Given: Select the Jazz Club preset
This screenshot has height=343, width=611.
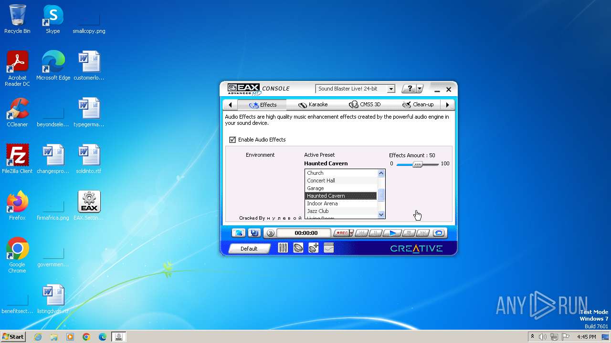Looking at the screenshot, I should (341, 211).
